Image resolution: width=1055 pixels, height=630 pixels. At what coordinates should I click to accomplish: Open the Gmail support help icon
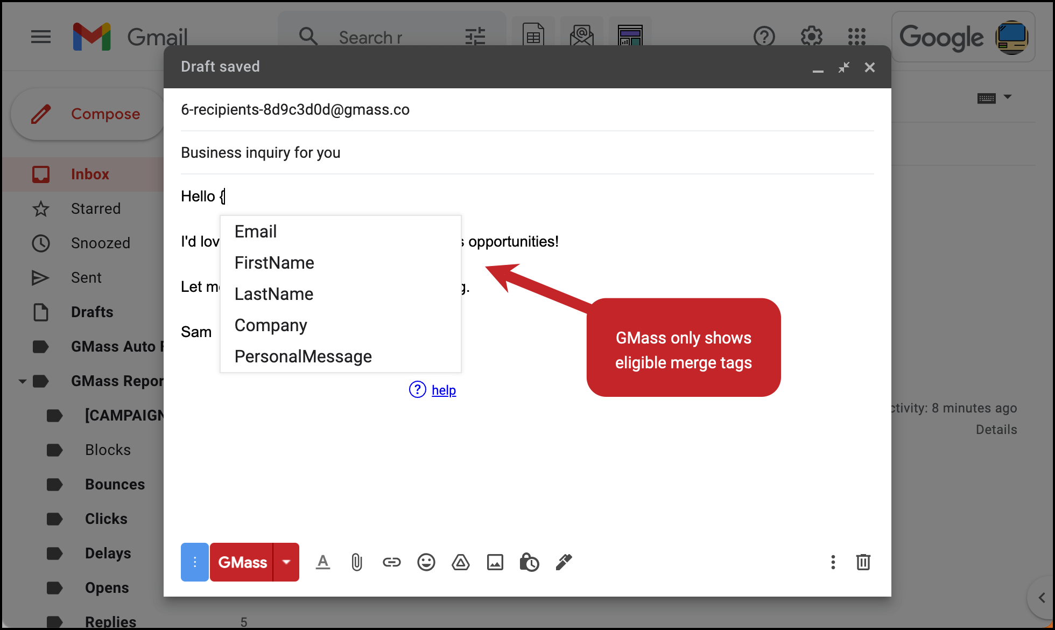click(x=764, y=37)
